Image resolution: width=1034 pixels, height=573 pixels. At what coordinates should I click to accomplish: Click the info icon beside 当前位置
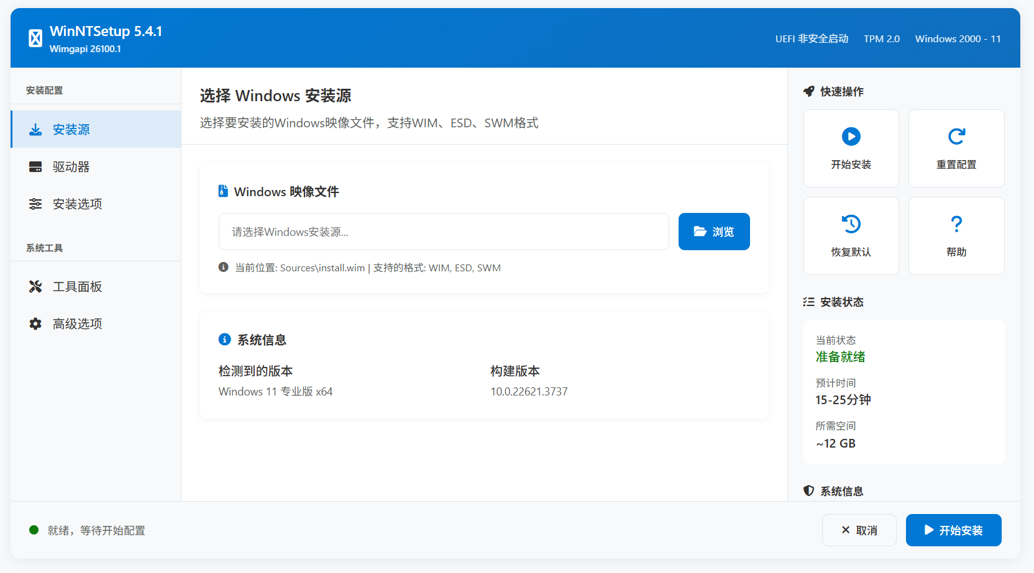click(x=224, y=268)
